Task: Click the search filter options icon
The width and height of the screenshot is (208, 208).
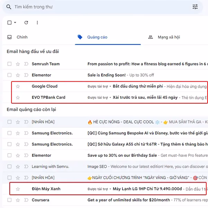Action: tap(195, 7)
